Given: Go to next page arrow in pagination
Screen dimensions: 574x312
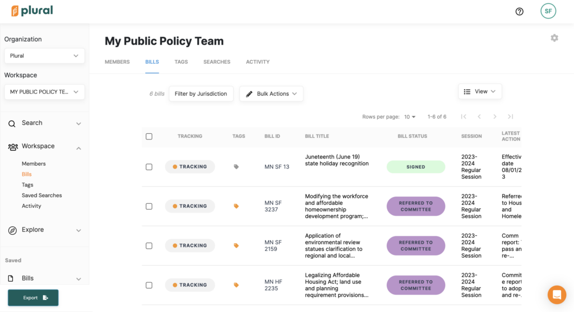Looking at the screenshot, I should click(x=494, y=117).
